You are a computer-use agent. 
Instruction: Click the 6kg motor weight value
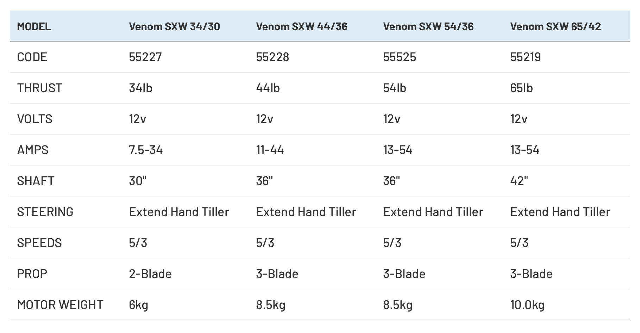tap(138, 305)
